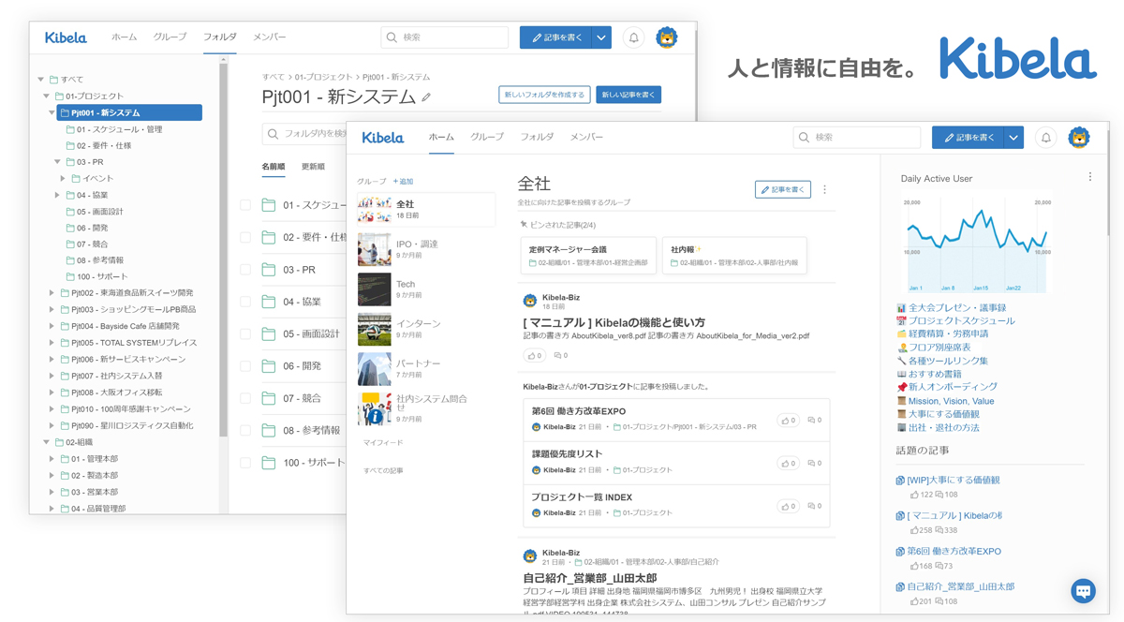The height and width of the screenshot is (622, 1124).
Task: Open メンバー tab in the front window
Action: 586,138
